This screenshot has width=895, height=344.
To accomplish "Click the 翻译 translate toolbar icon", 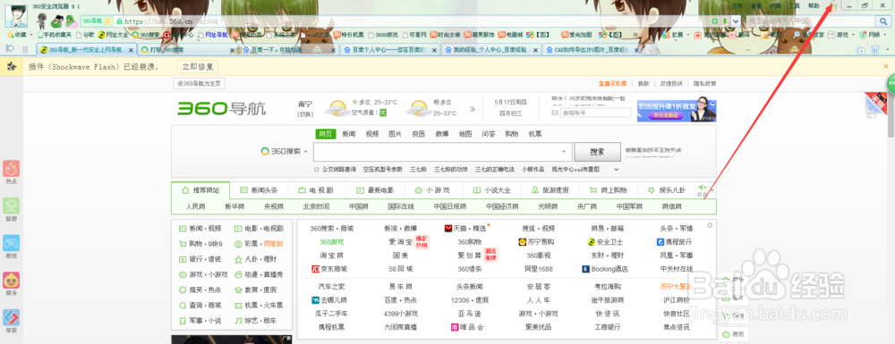I will pyautogui.click(x=740, y=35).
